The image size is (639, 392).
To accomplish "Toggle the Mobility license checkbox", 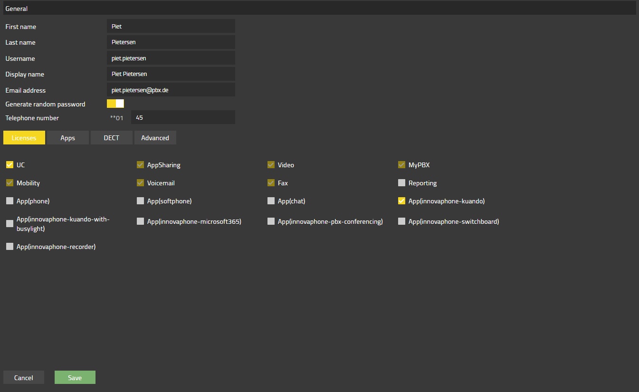I will tap(10, 183).
